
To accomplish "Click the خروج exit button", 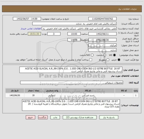I will [30, 117].
